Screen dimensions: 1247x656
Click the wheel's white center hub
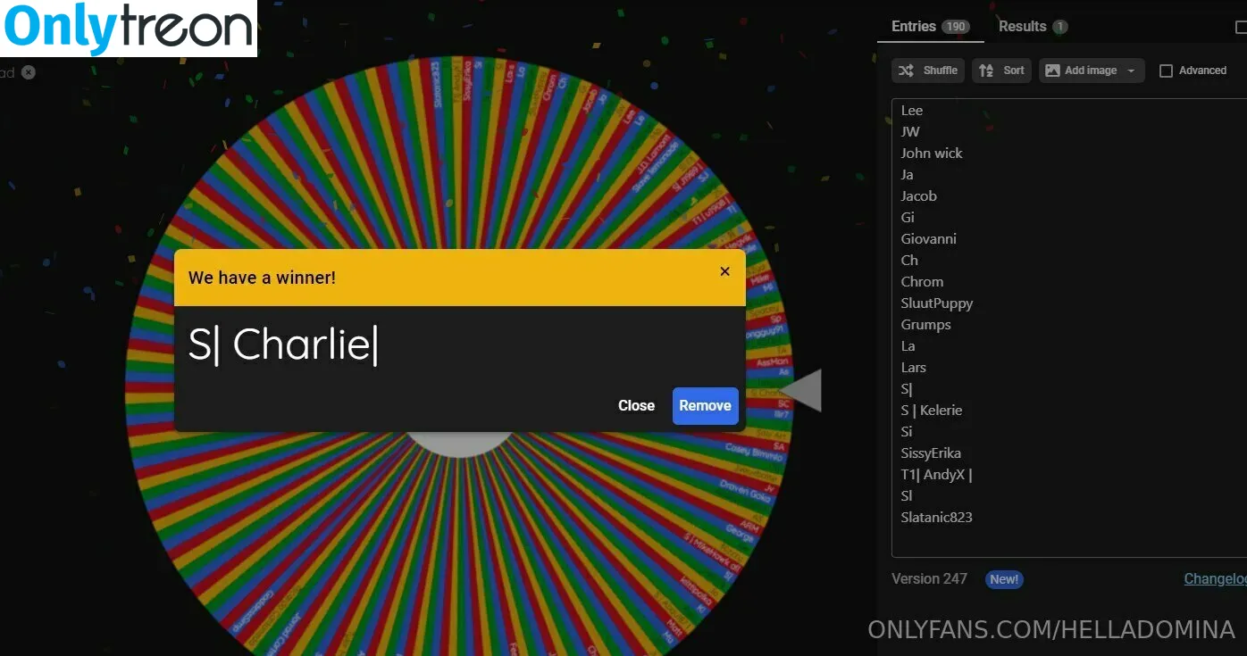click(x=460, y=444)
